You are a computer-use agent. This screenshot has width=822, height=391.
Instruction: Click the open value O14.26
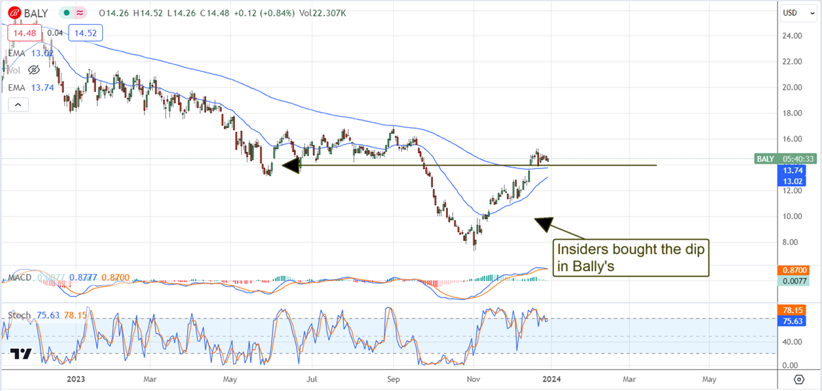pyautogui.click(x=114, y=13)
